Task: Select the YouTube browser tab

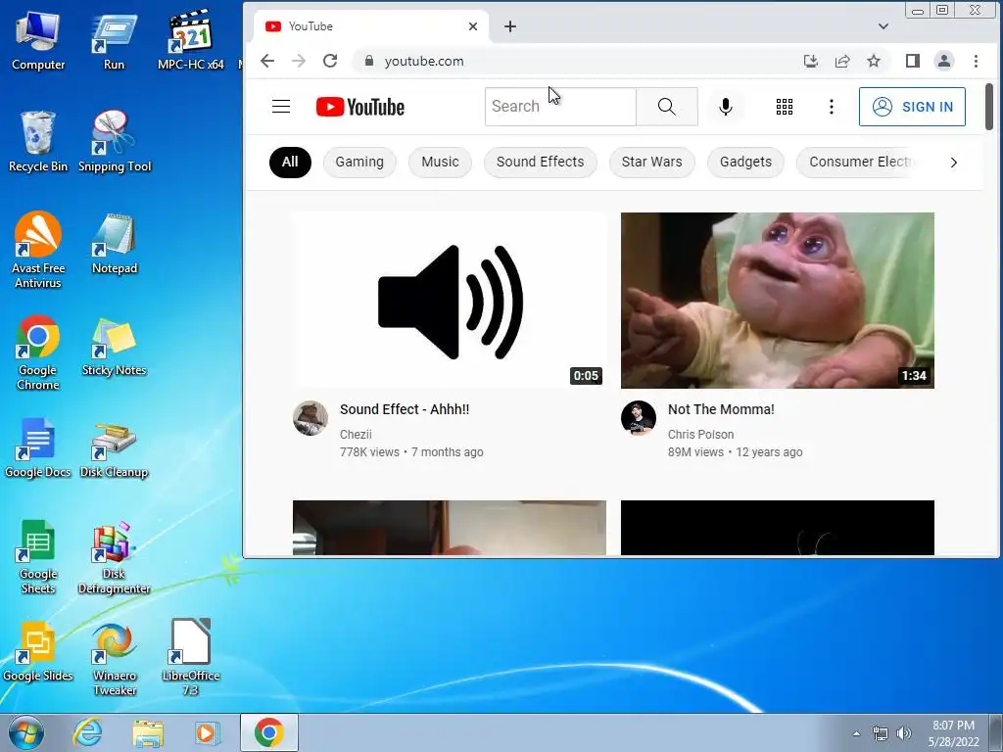Action: 371,26
